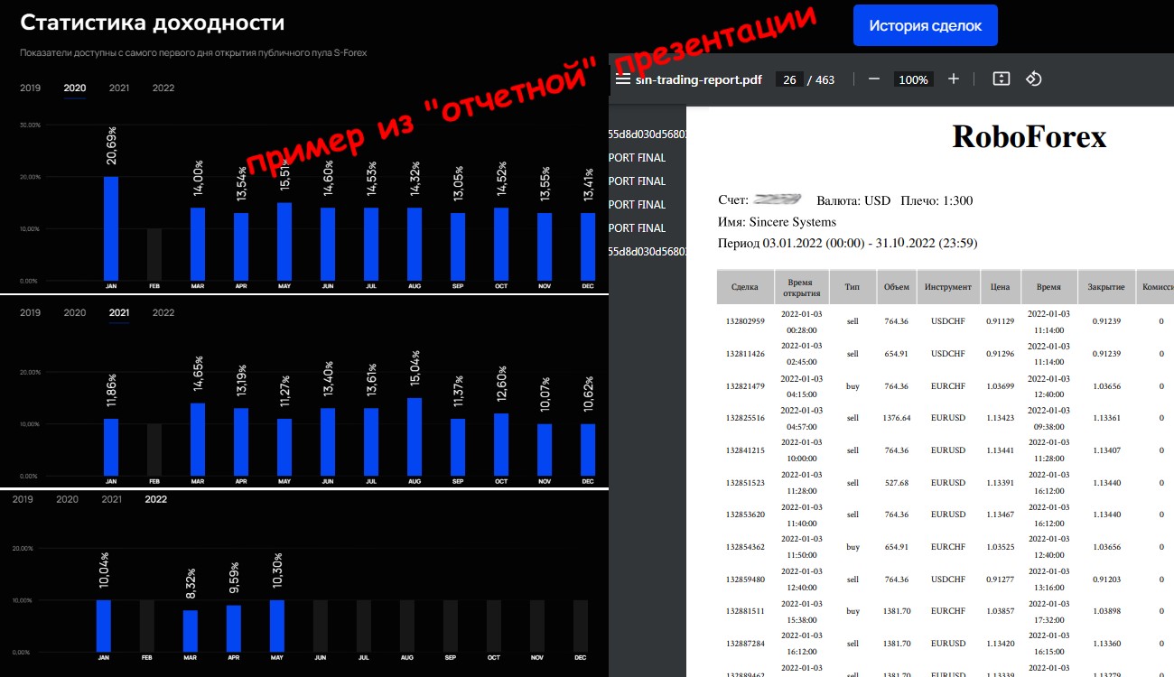The height and width of the screenshot is (677, 1174).
Task: Click deal number 132811426
Action: [x=745, y=354]
